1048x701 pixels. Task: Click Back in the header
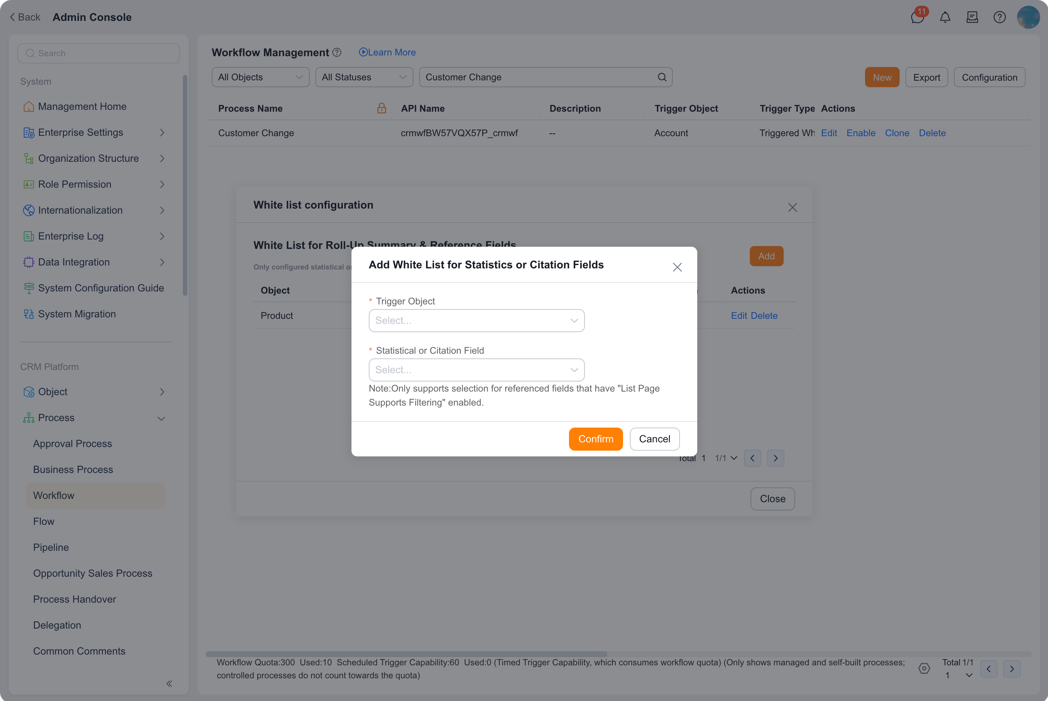coord(25,17)
